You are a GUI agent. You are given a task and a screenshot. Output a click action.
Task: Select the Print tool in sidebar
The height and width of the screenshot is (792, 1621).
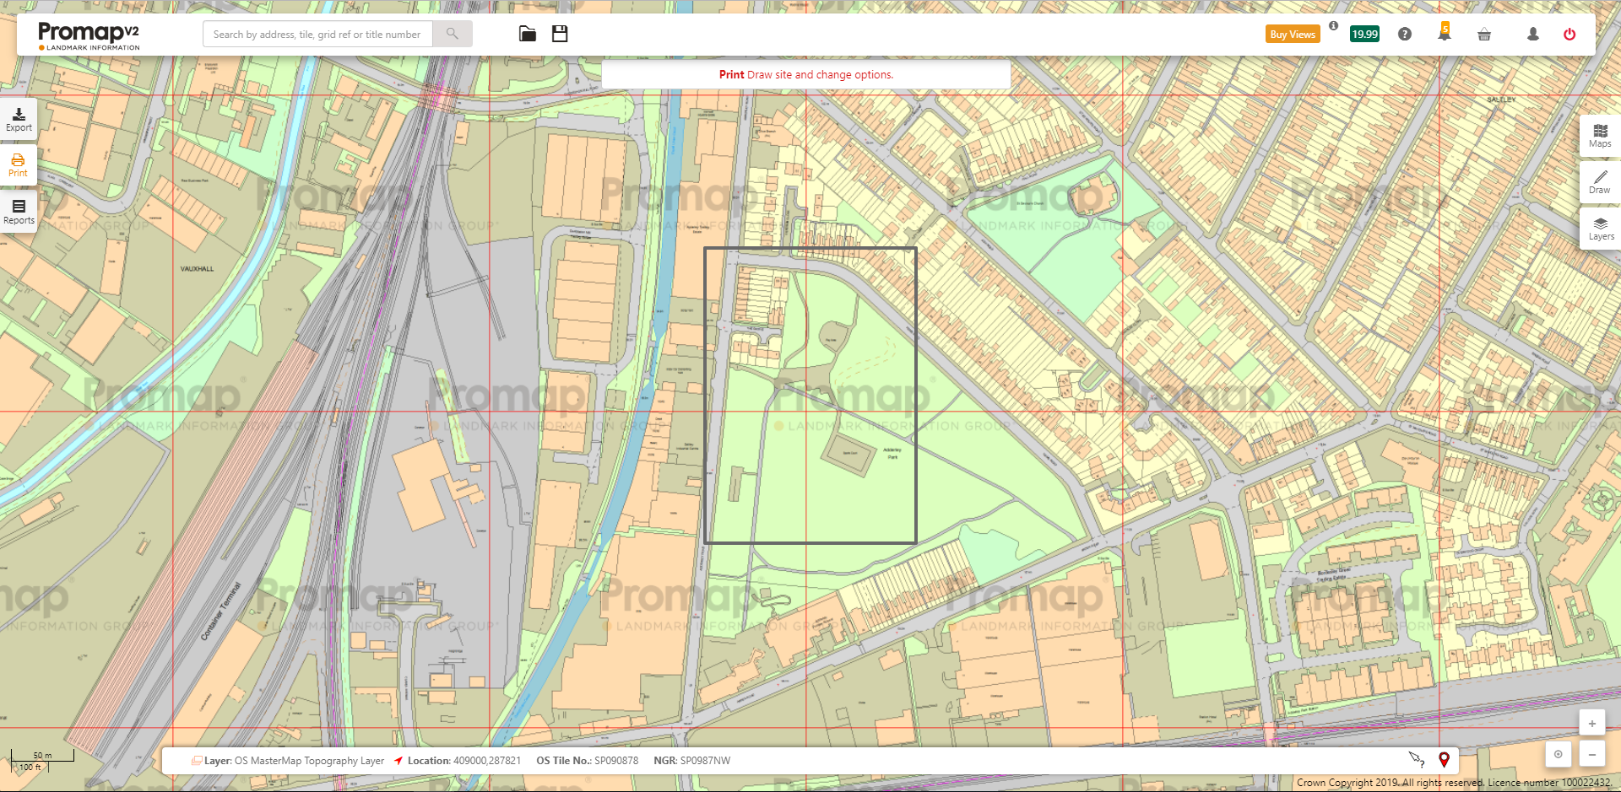click(18, 165)
